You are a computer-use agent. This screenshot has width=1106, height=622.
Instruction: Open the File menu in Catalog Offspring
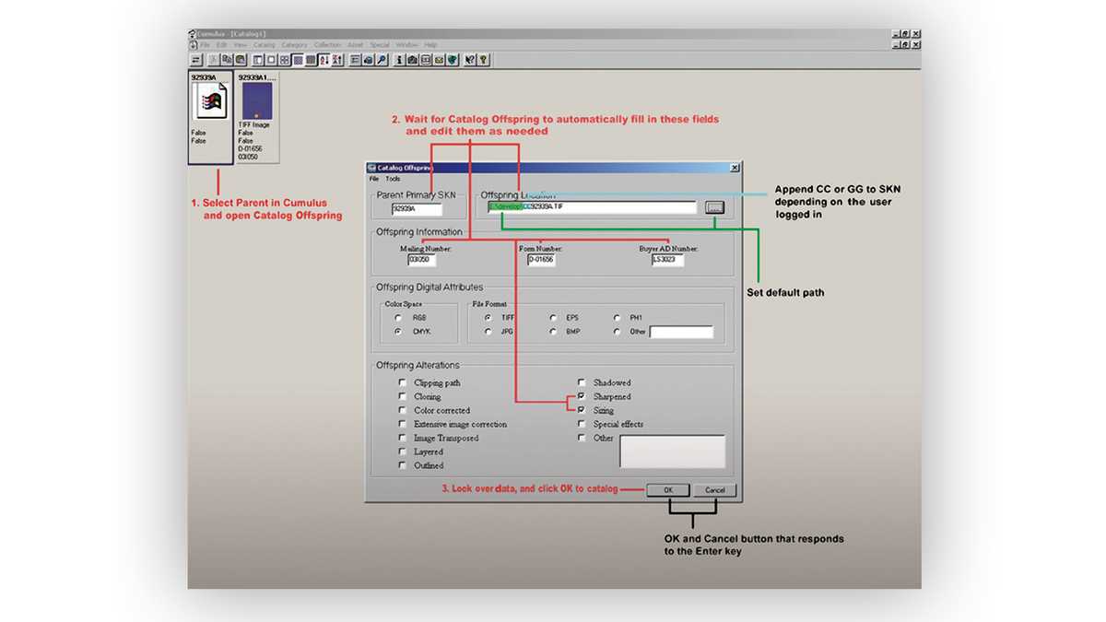point(374,179)
